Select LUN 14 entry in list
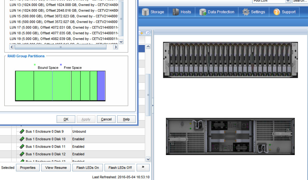 point(64,10)
